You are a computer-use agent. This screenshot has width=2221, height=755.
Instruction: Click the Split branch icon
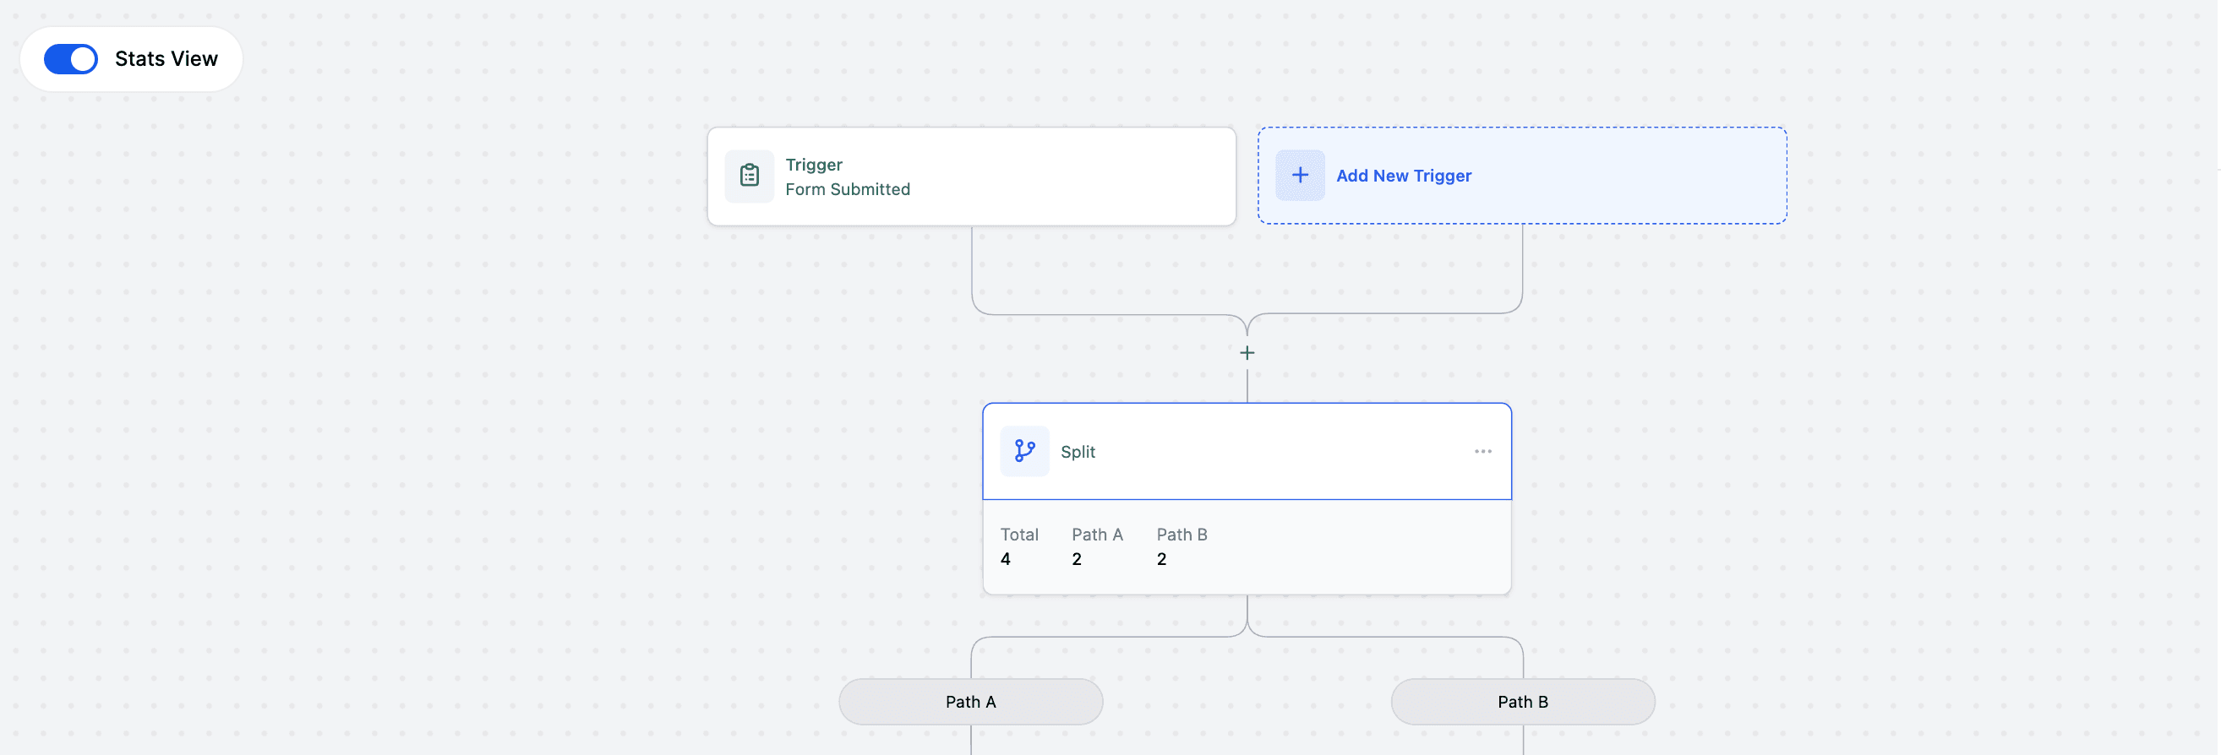point(1024,451)
